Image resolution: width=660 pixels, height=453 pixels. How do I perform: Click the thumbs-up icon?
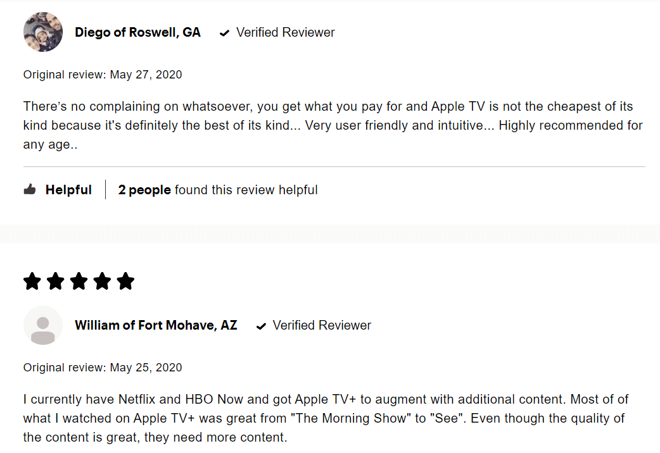pos(30,189)
